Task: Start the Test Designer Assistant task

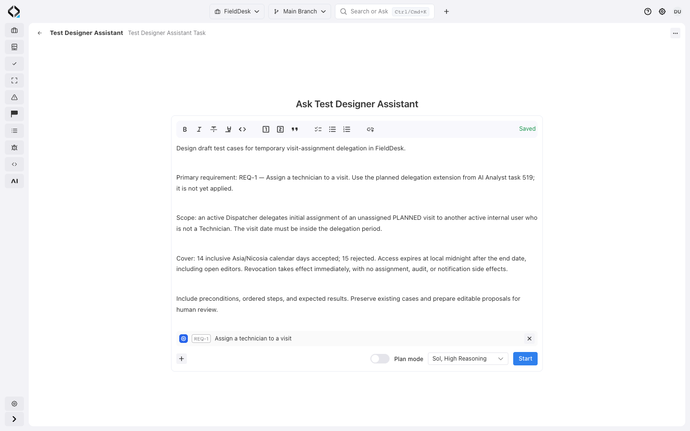Action: 525,359
